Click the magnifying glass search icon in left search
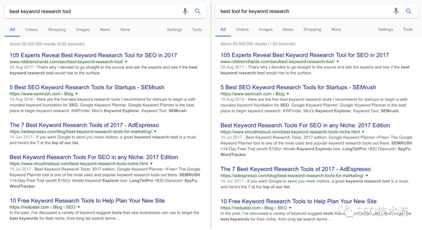 198,11
